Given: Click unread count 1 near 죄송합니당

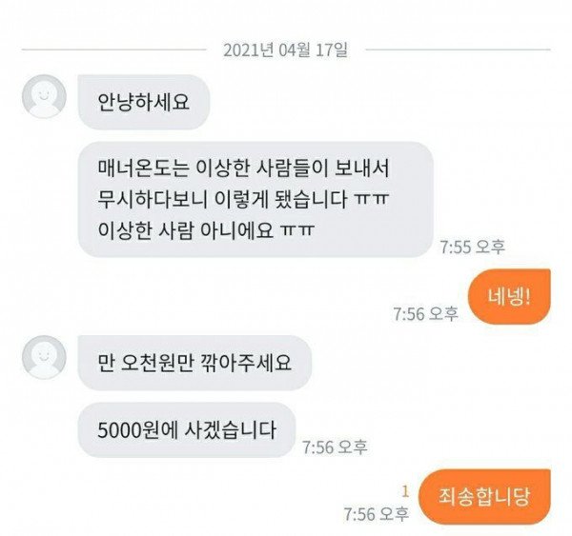Looking at the screenshot, I should point(405,492).
